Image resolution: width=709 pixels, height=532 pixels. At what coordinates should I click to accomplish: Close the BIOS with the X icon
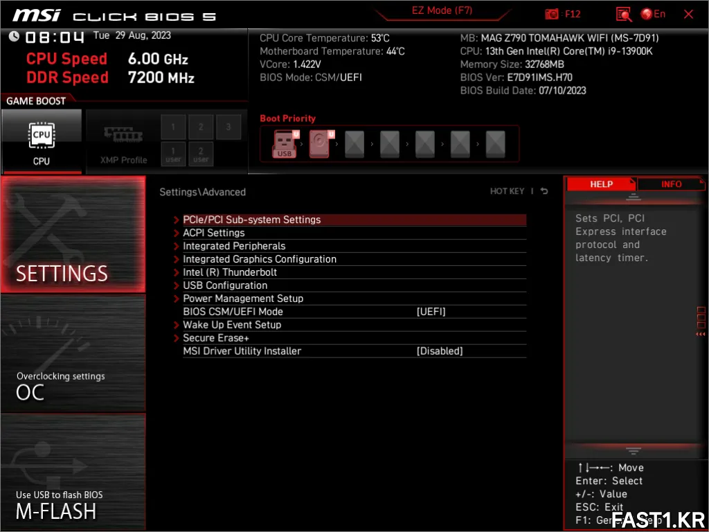tap(688, 14)
